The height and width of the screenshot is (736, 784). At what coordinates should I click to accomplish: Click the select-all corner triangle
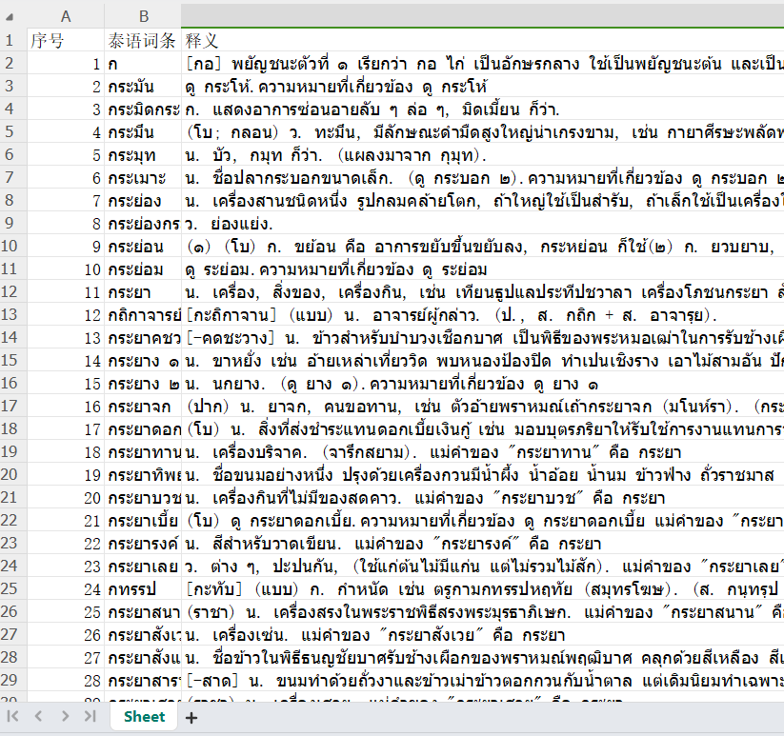[x=10, y=17]
